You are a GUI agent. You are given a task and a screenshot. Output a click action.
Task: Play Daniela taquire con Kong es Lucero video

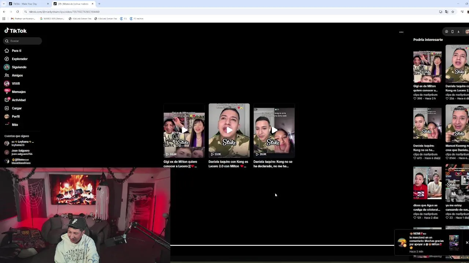(229, 130)
